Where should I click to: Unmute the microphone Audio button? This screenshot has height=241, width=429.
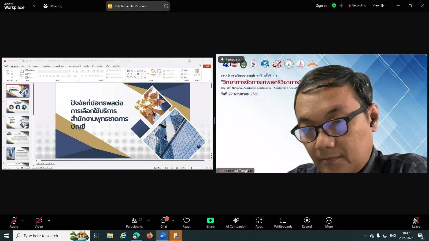point(14,223)
